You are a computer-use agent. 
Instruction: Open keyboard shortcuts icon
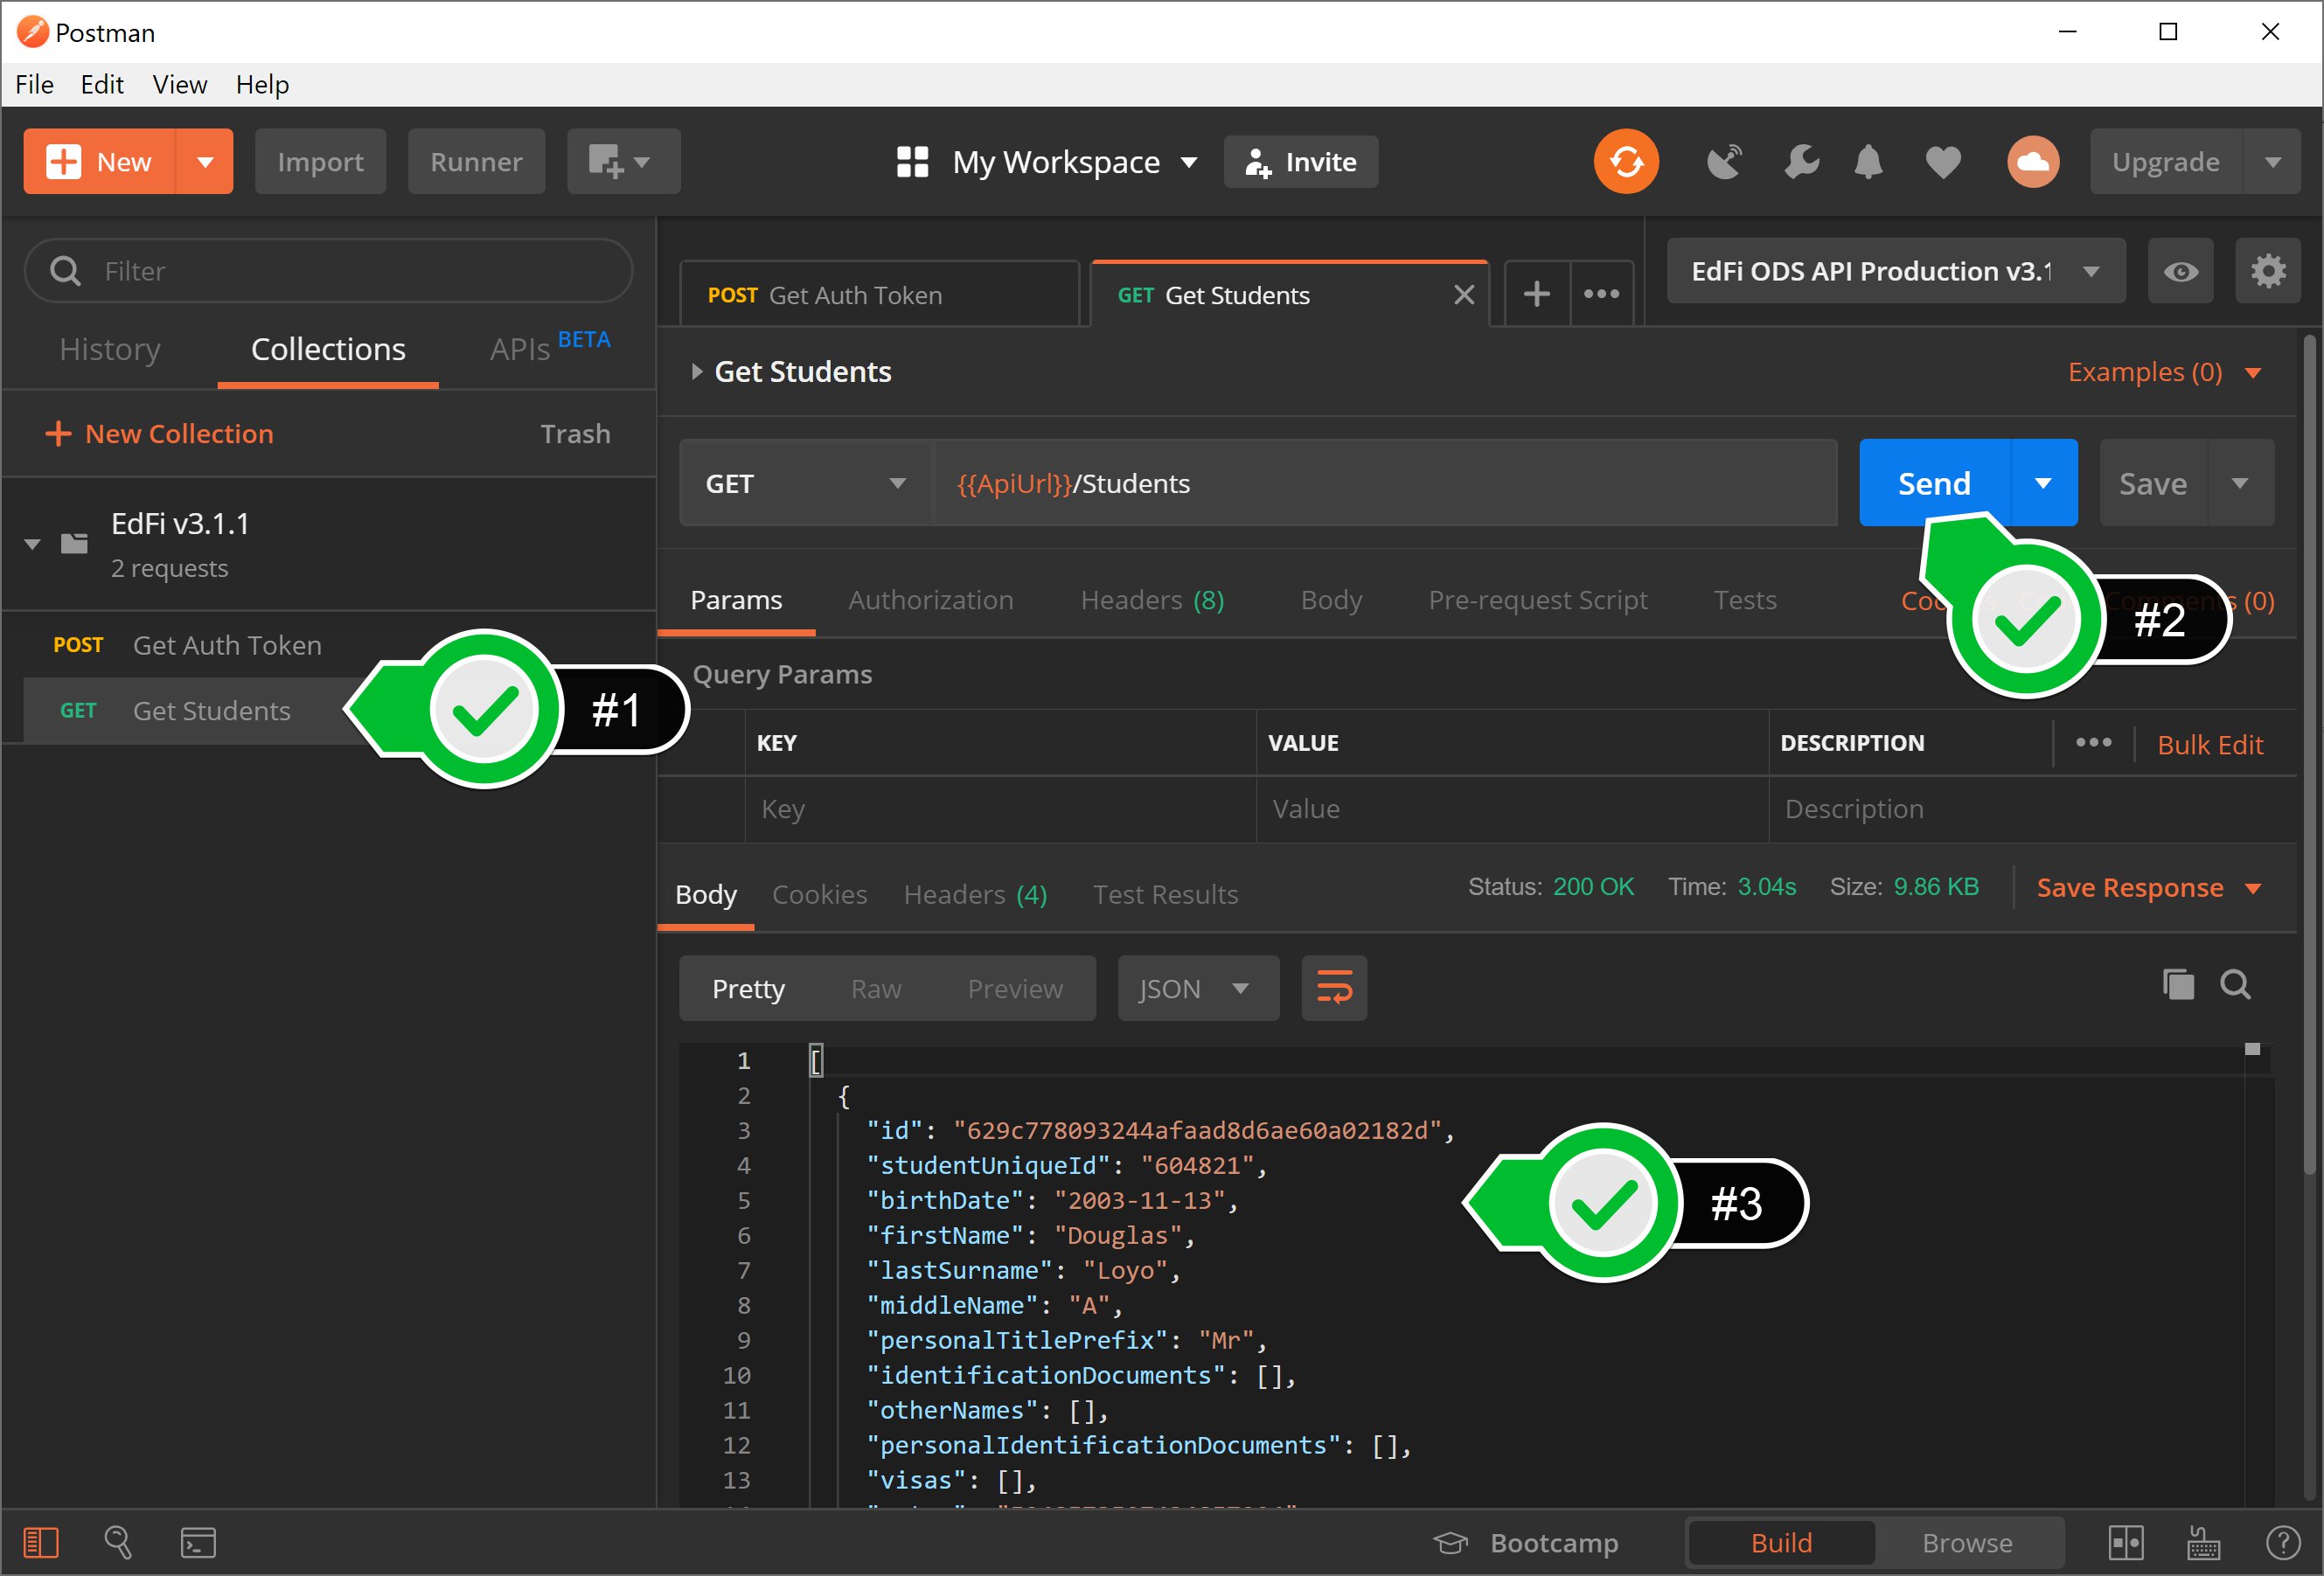[2204, 1542]
